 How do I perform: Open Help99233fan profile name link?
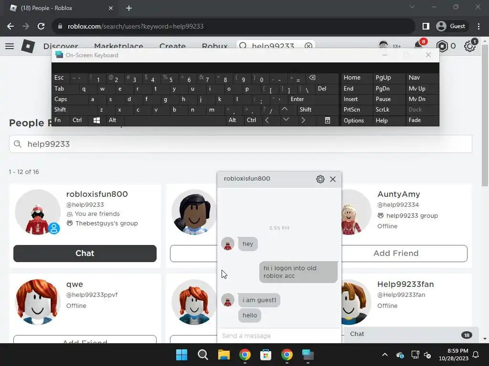pyautogui.click(x=405, y=284)
